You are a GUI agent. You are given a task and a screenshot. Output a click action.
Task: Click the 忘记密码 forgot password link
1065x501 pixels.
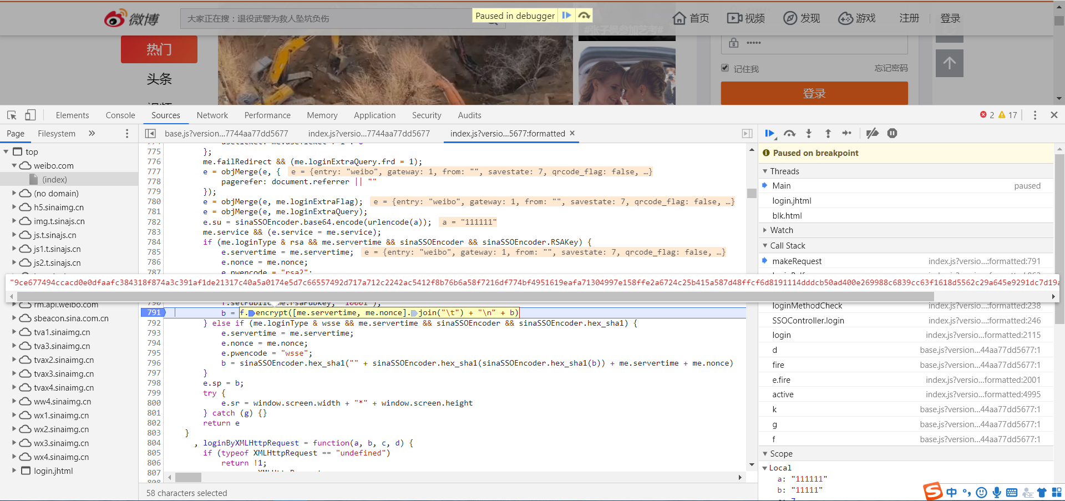coord(891,68)
